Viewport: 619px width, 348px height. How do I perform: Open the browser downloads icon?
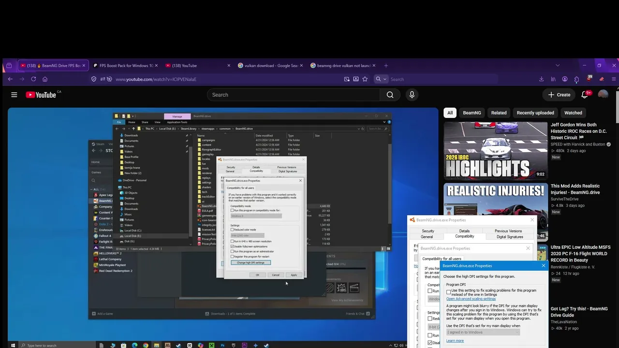(541, 79)
